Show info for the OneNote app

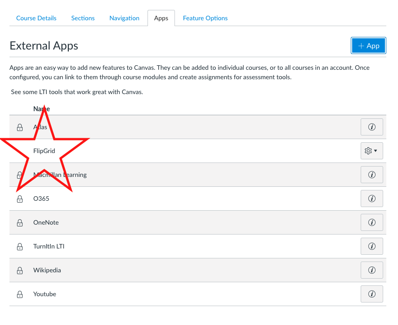click(x=371, y=222)
